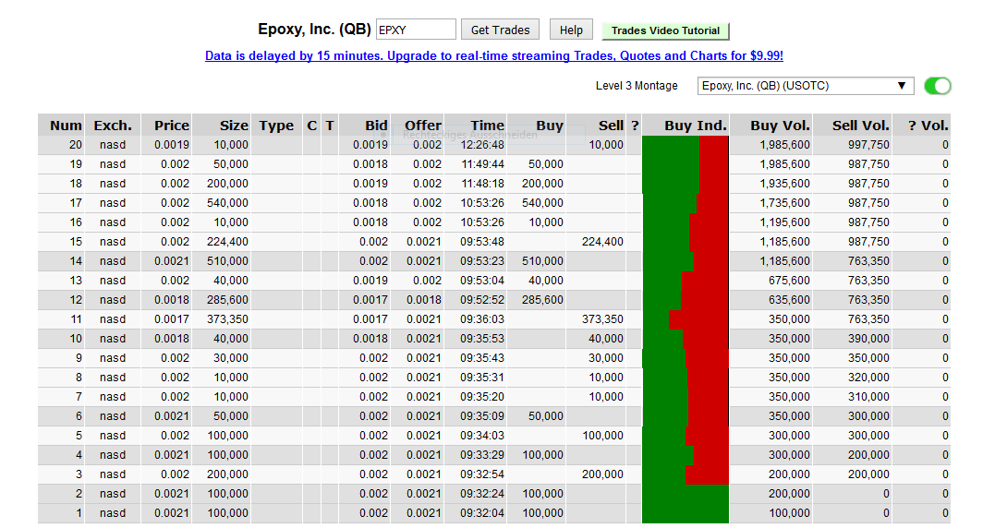Click the Exch. column header
The width and height of the screenshot is (983, 528).
click(113, 126)
